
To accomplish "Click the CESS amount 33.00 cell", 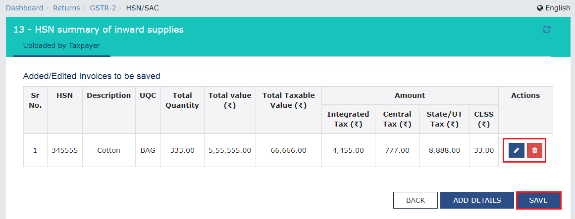I will 483,150.
